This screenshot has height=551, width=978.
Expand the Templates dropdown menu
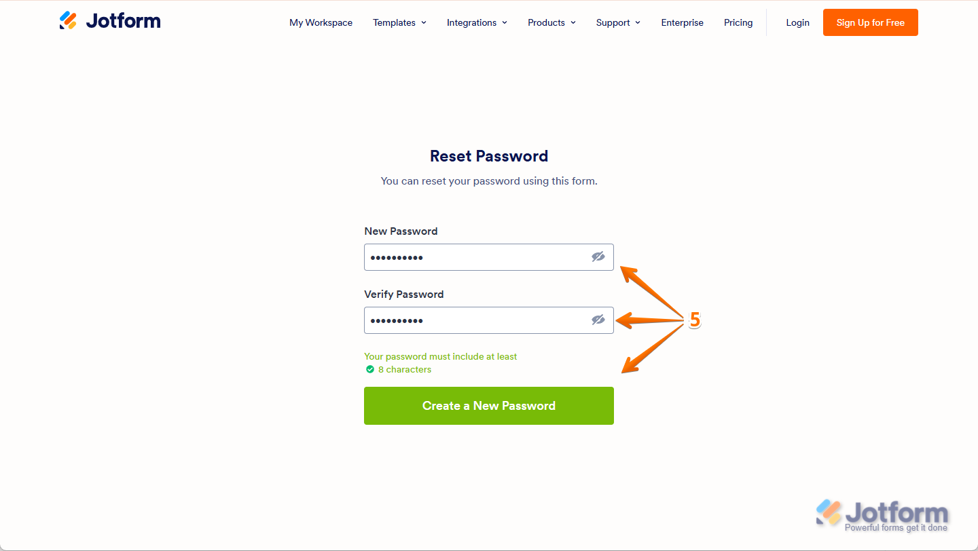(x=399, y=22)
